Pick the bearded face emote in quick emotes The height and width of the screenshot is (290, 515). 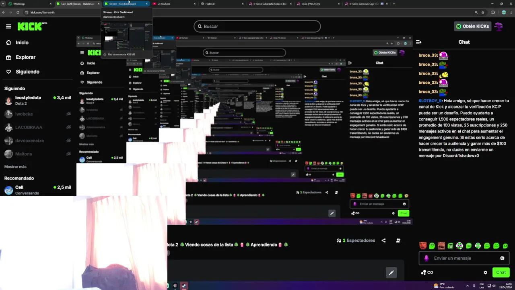pyautogui.click(x=441, y=246)
